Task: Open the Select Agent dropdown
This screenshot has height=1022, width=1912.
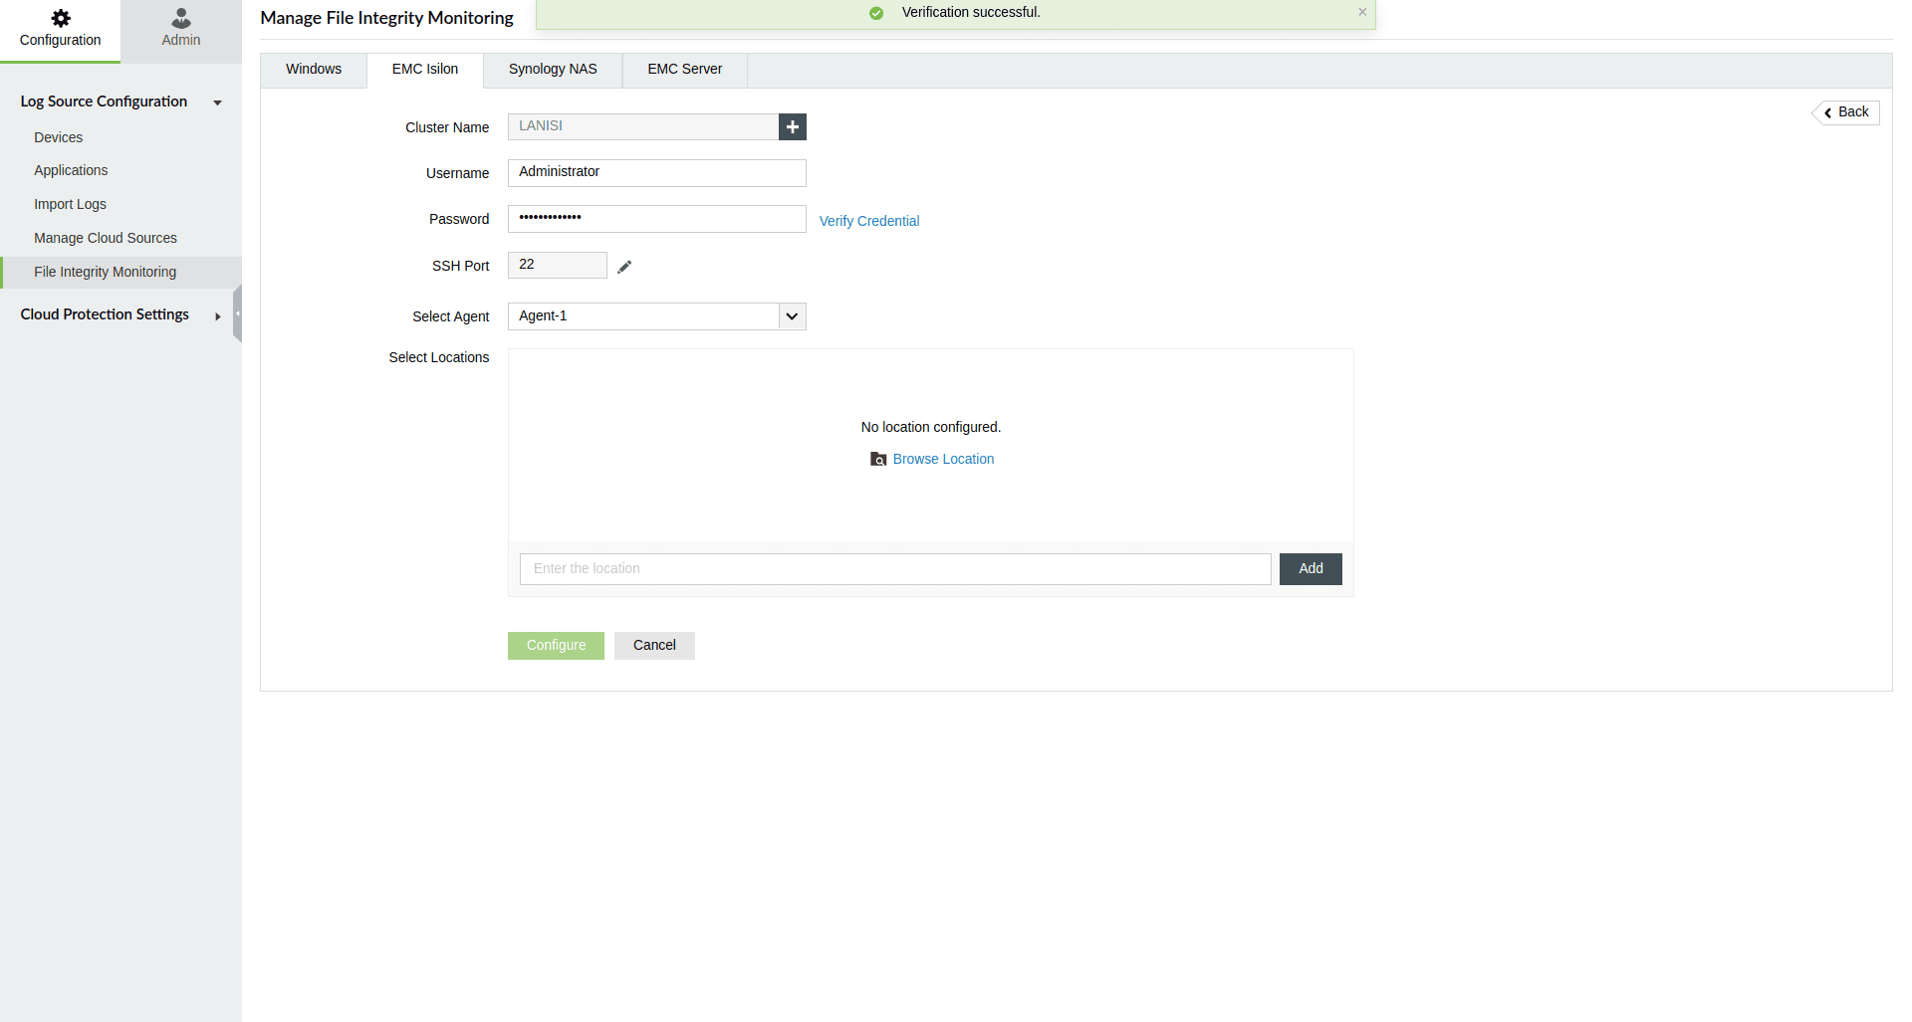Action: point(791,315)
